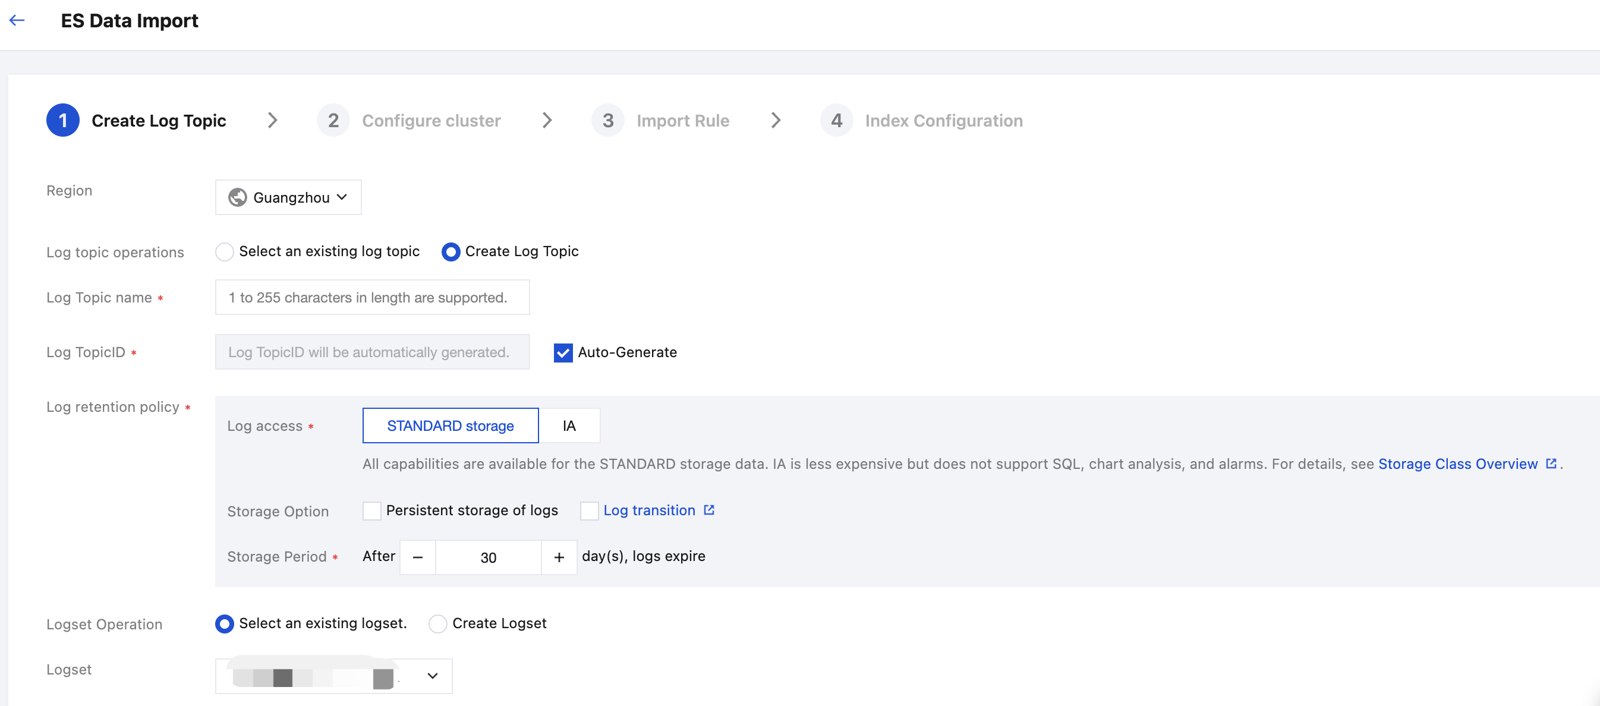This screenshot has width=1600, height=706.
Task: Click the globe icon in Region selector
Action: coord(237,197)
